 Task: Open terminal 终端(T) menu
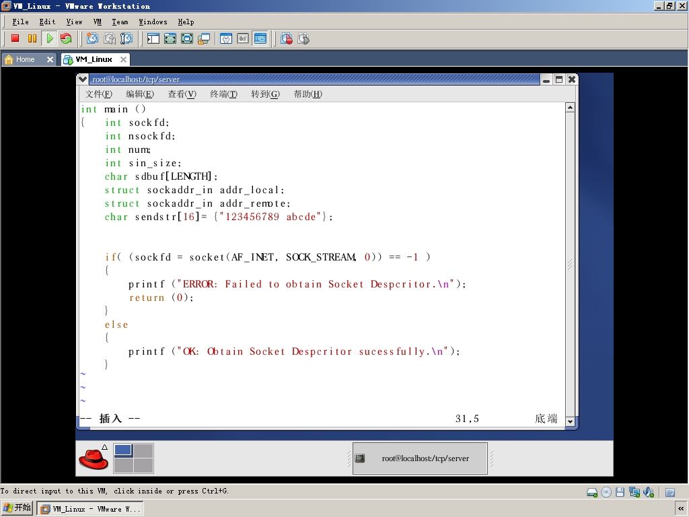coord(223,94)
